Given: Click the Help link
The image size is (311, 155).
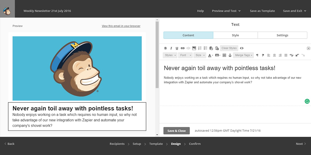Looking at the screenshot, I should tap(200, 11).
